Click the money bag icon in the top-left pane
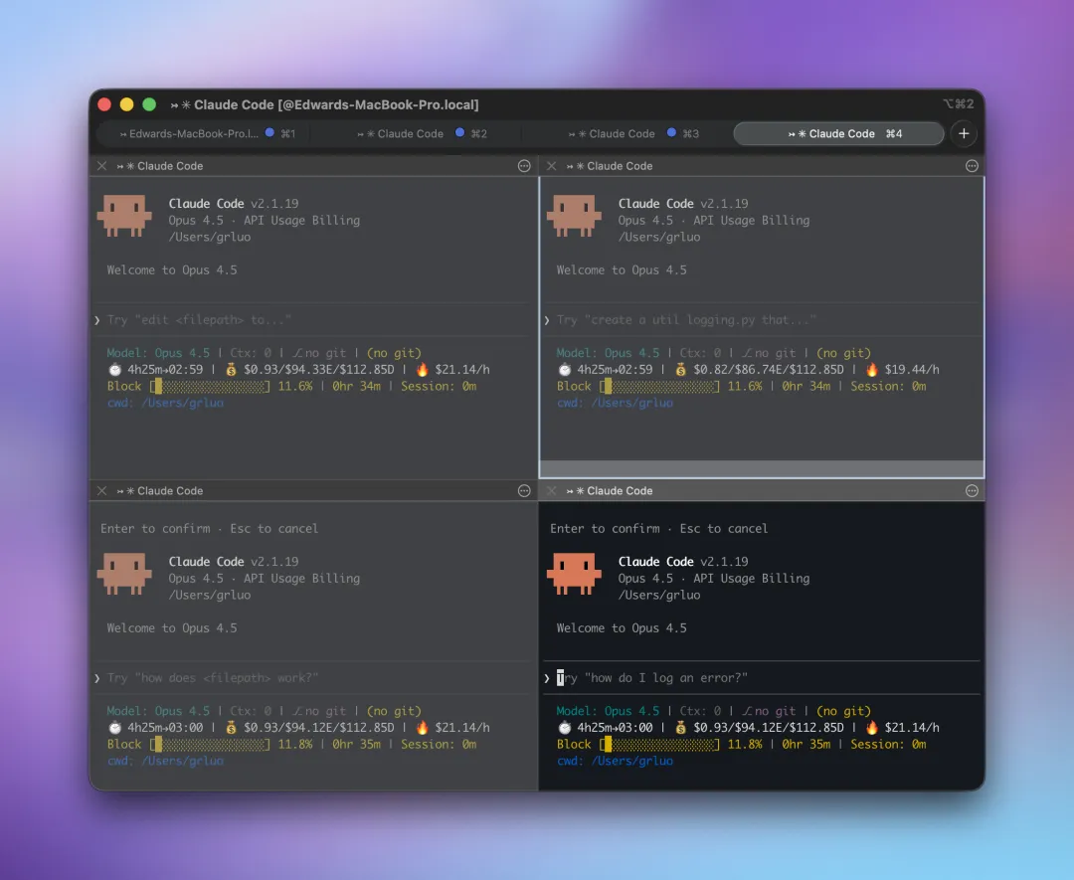This screenshot has width=1074, height=880. tap(231, 370)
